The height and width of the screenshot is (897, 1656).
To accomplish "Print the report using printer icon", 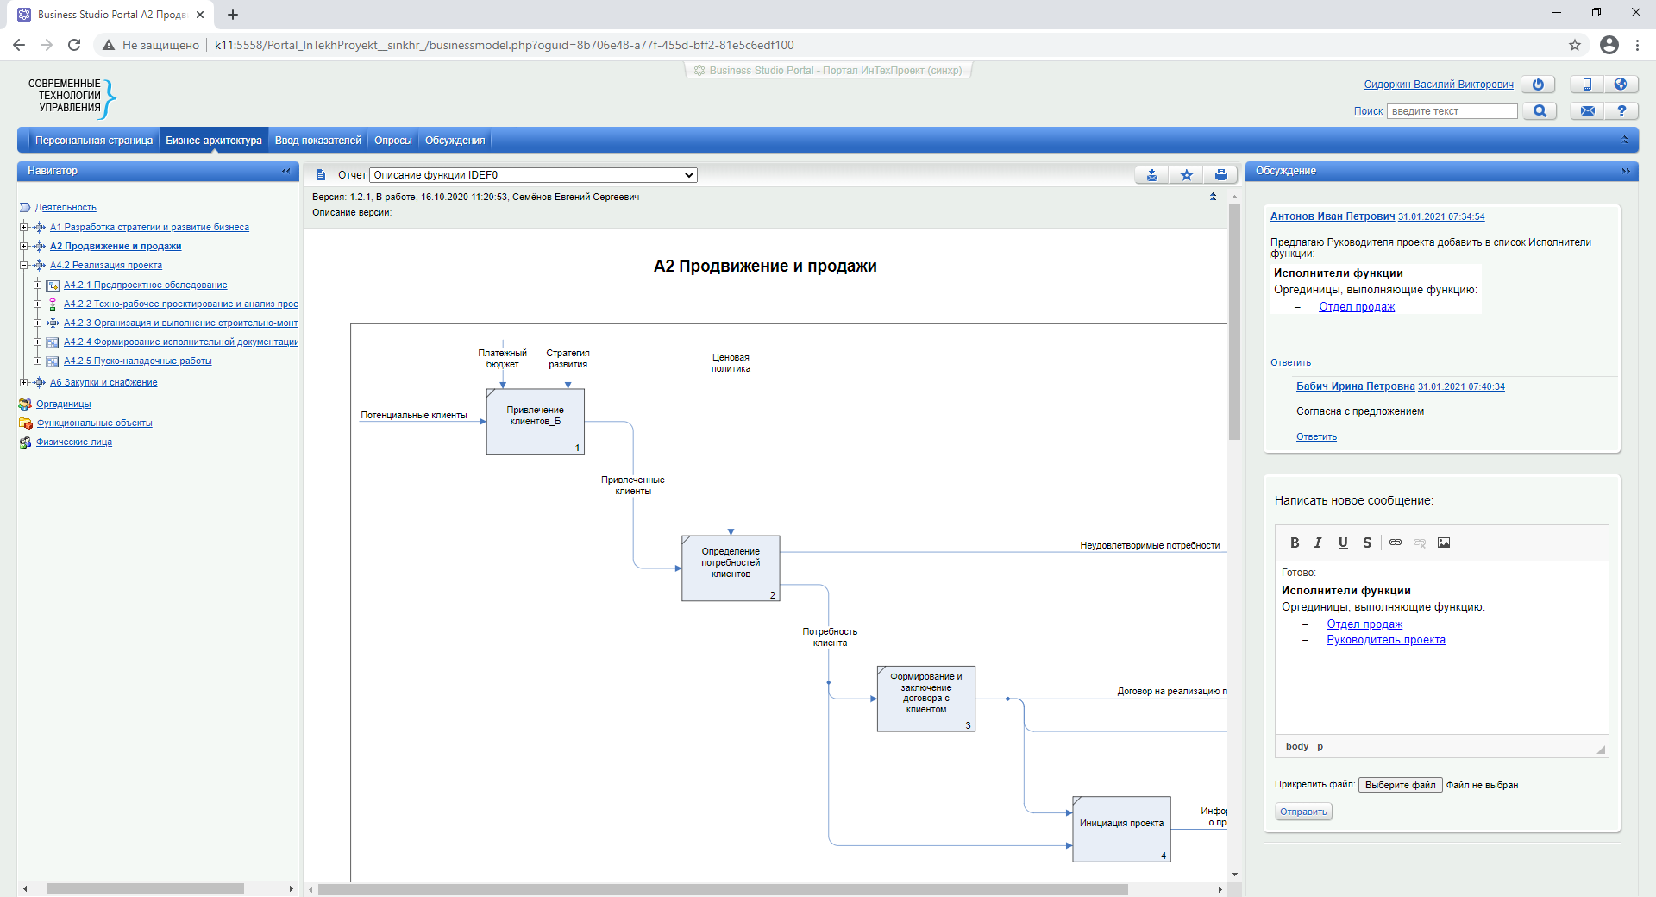I will click(x=1220, y=175).
